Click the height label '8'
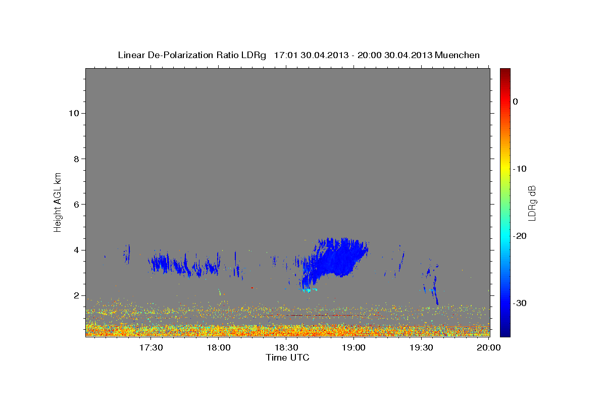Image resolution: width=606 pixels, height=404 pixels. (75, 159)
